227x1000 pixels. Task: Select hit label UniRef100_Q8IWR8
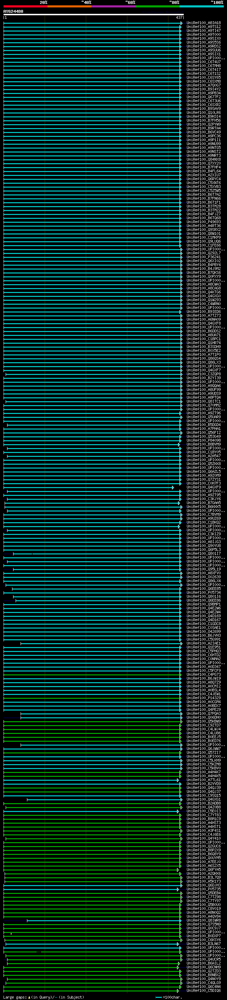(x=204, y=920)
